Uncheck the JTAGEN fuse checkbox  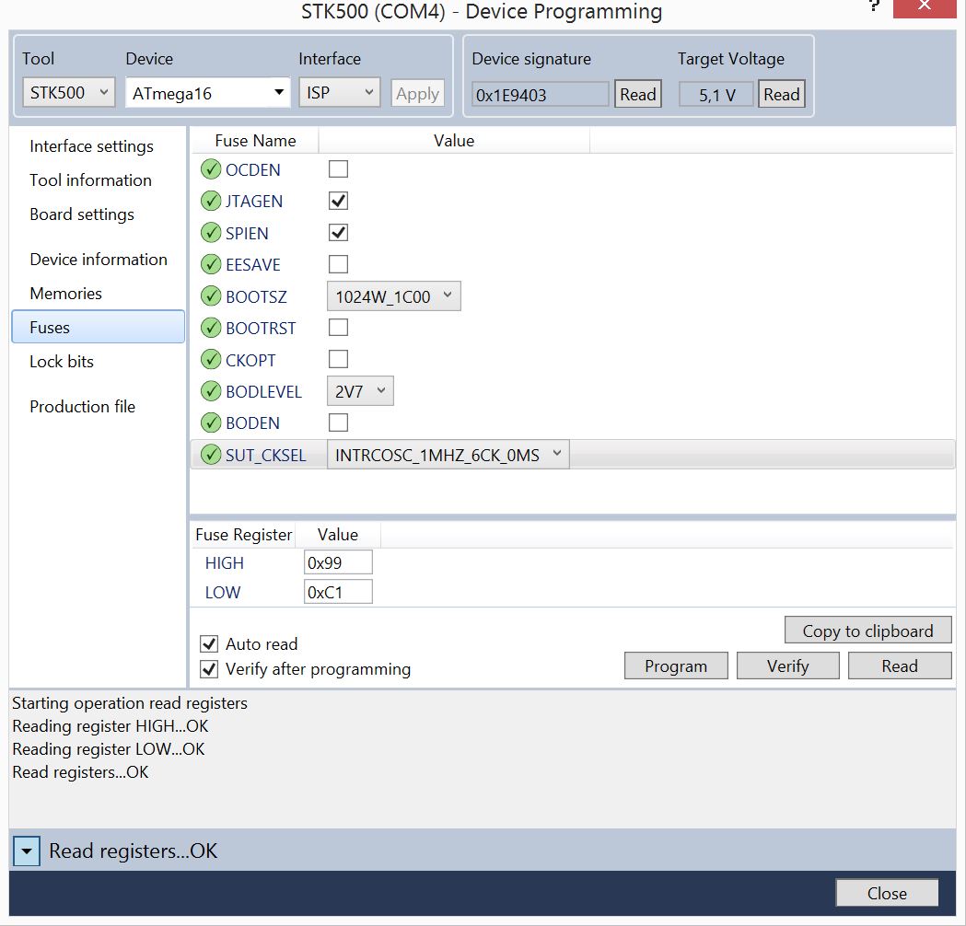coord(338,201)
